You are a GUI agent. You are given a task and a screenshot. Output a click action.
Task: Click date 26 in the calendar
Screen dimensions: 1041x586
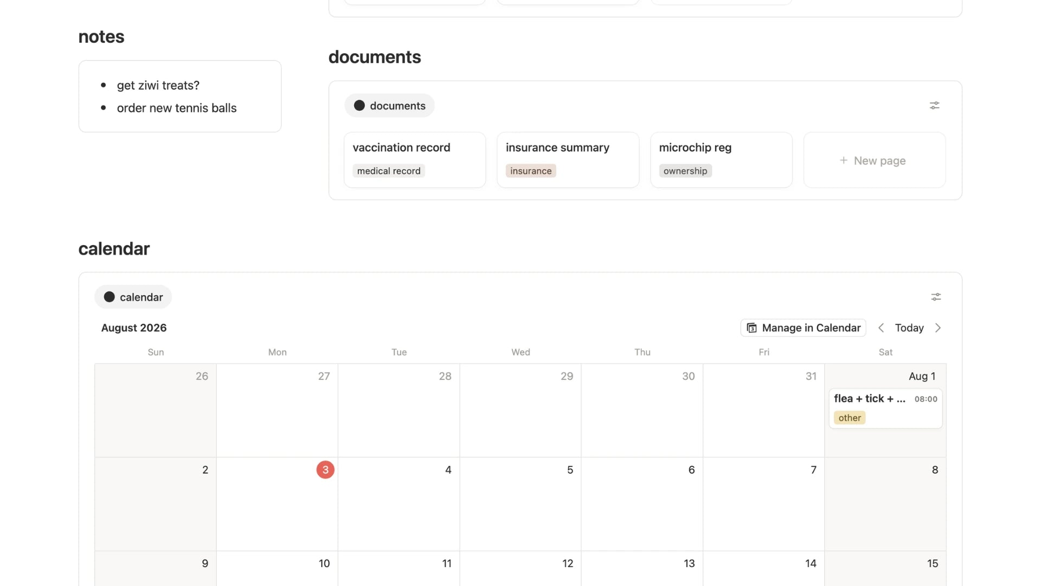[202, 376]
